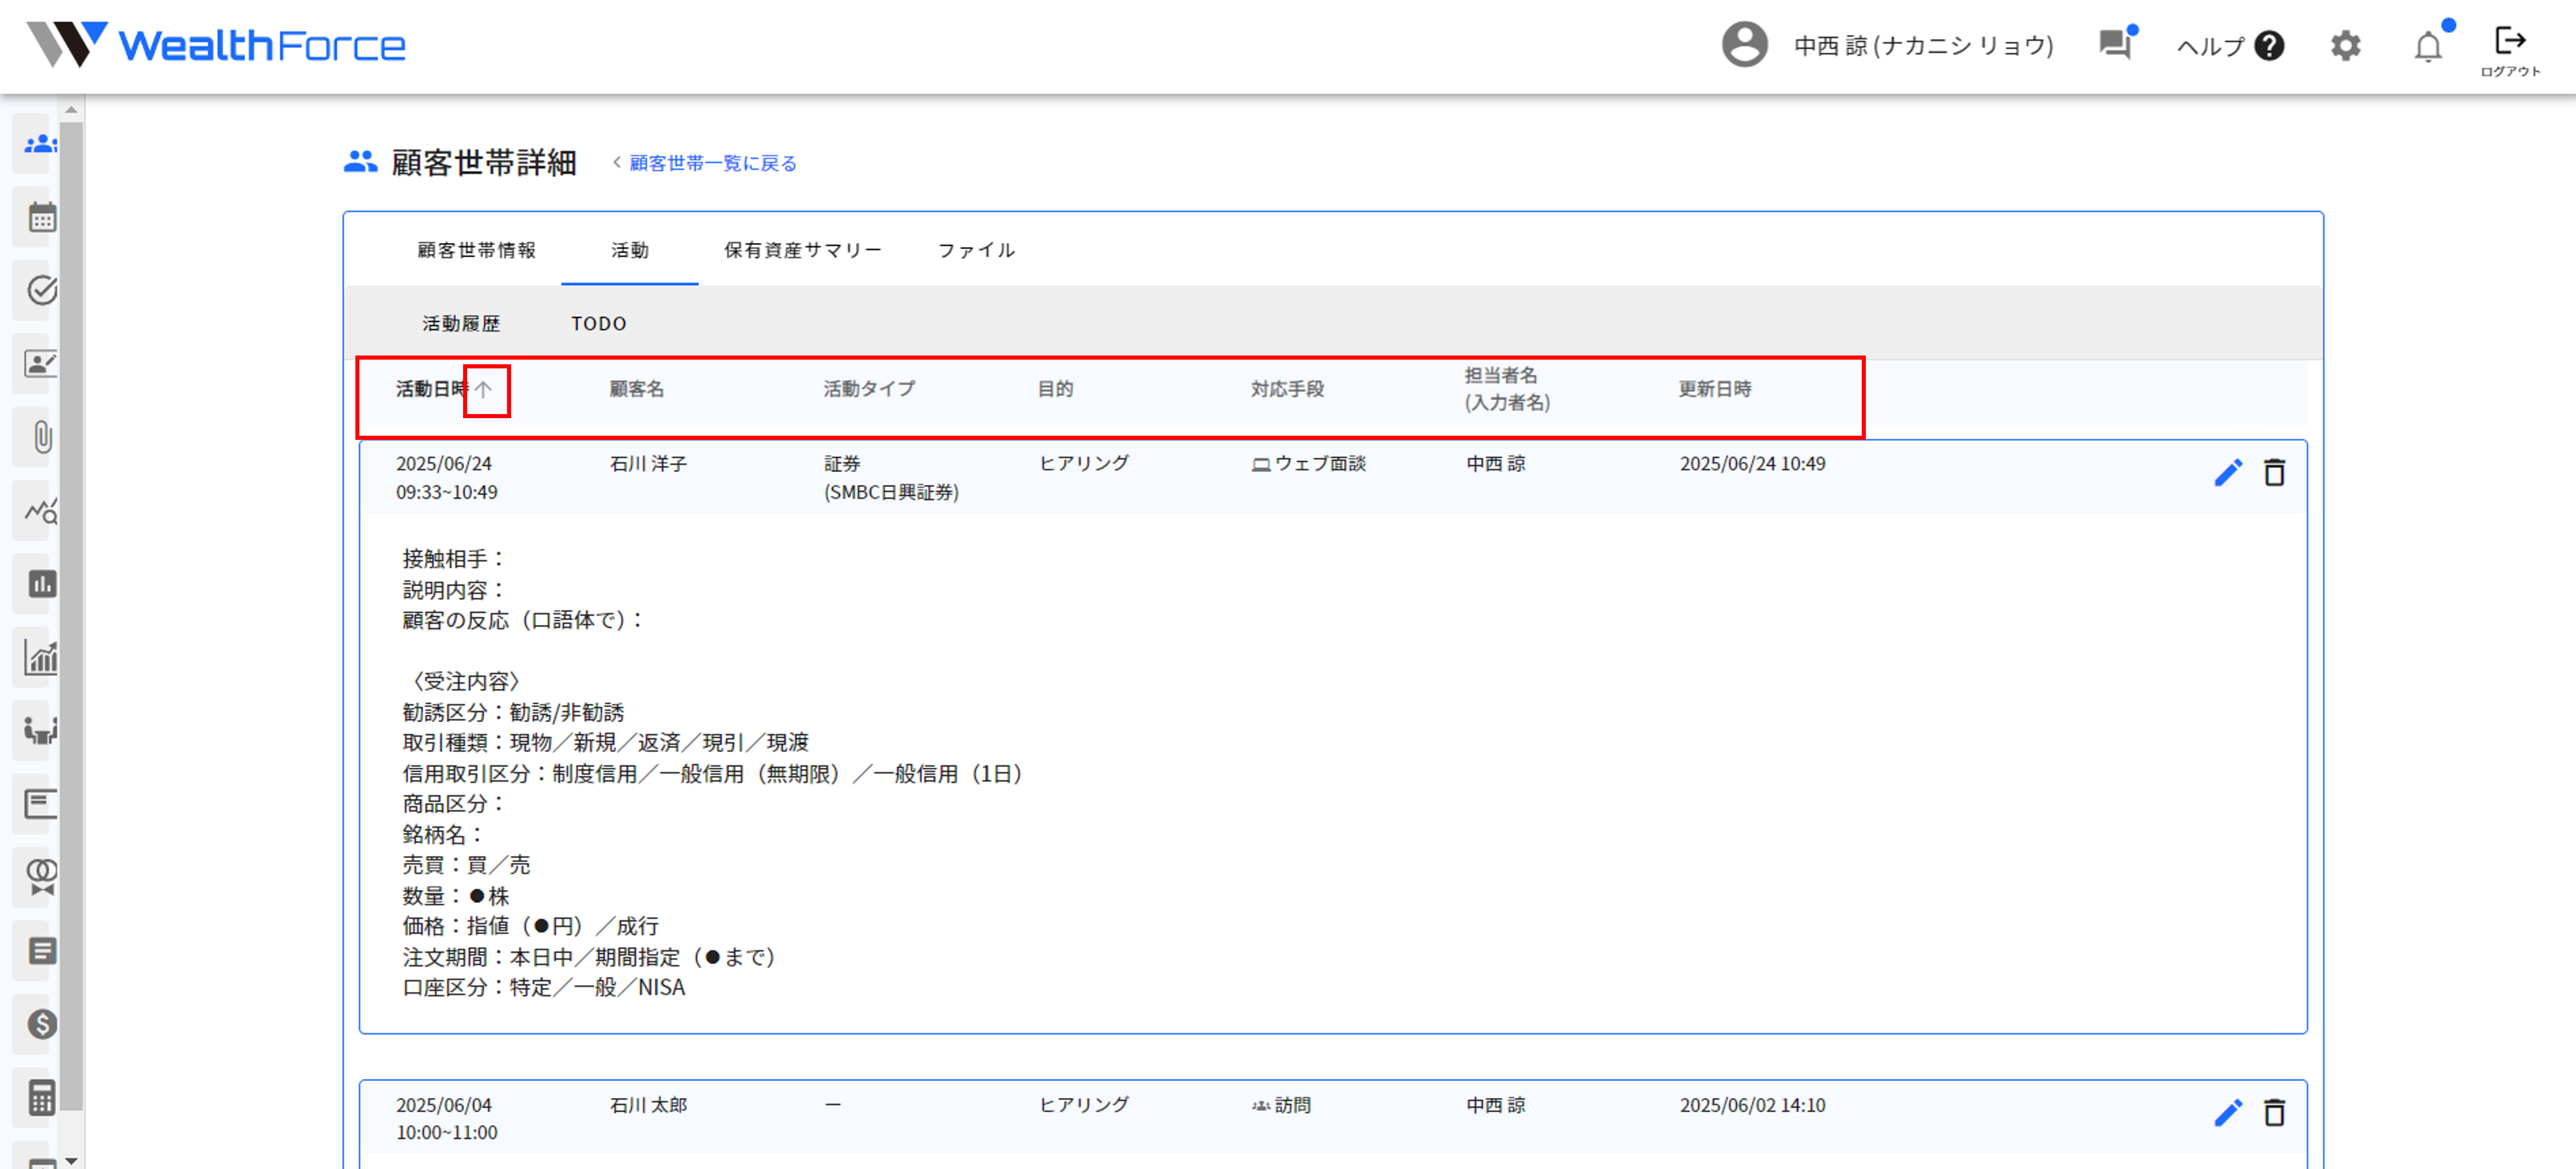Click the 口座区分：特定／一般／NISA line
The height and width of the screenshot is (1169, 2576).
pos(544,988)
